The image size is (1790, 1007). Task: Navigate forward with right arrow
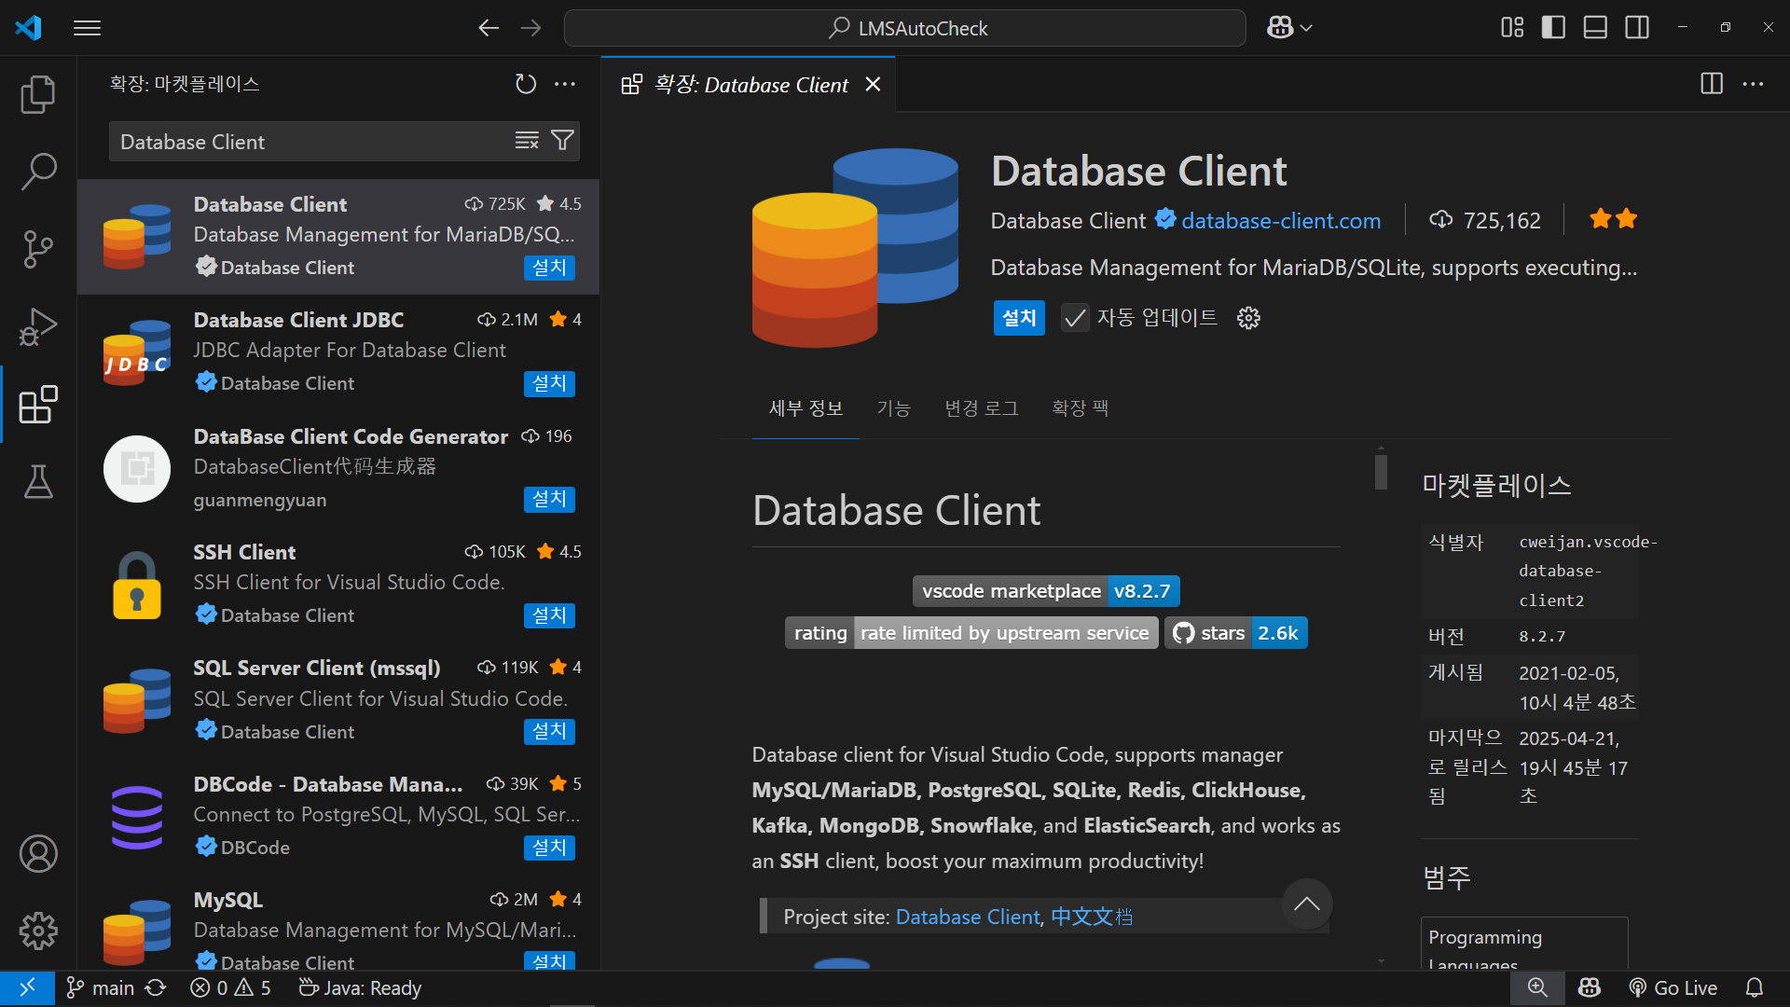click(x=531, y=28)
